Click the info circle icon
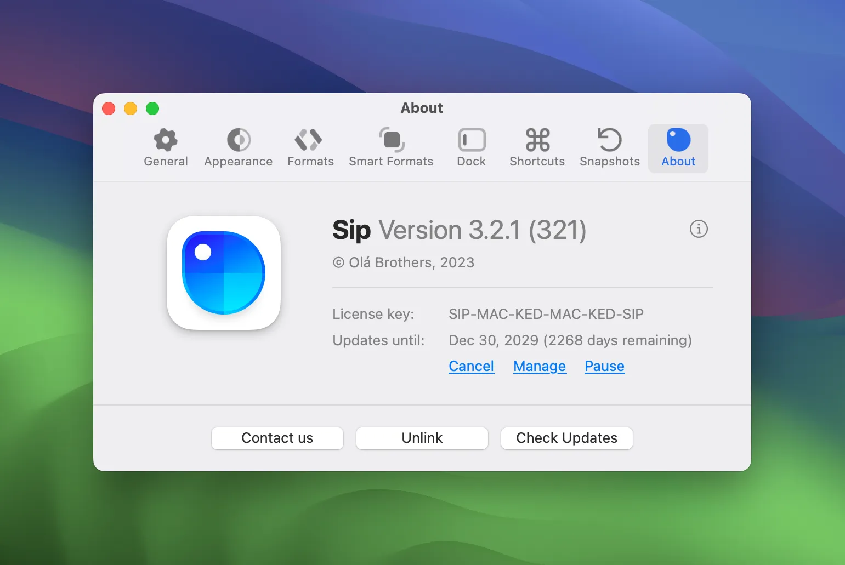 click(x=699, y=229)
